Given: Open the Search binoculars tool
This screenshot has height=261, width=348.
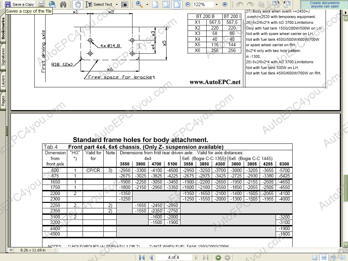Looking at the screenshot, I should pyautogui.click(x=63, y=4).
